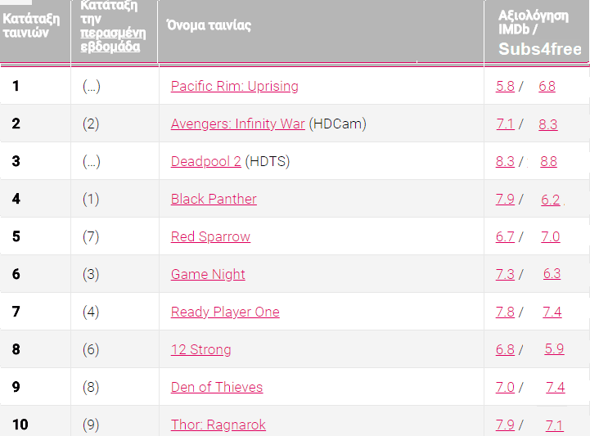Click rank number 1 in the first column
Screen dimensions: 590x436
coord(16,86)
